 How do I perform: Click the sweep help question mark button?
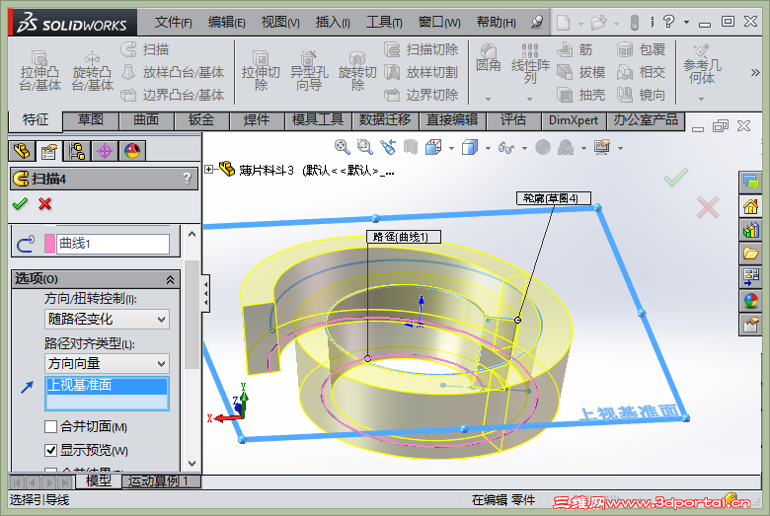click(x=187, y=179)
